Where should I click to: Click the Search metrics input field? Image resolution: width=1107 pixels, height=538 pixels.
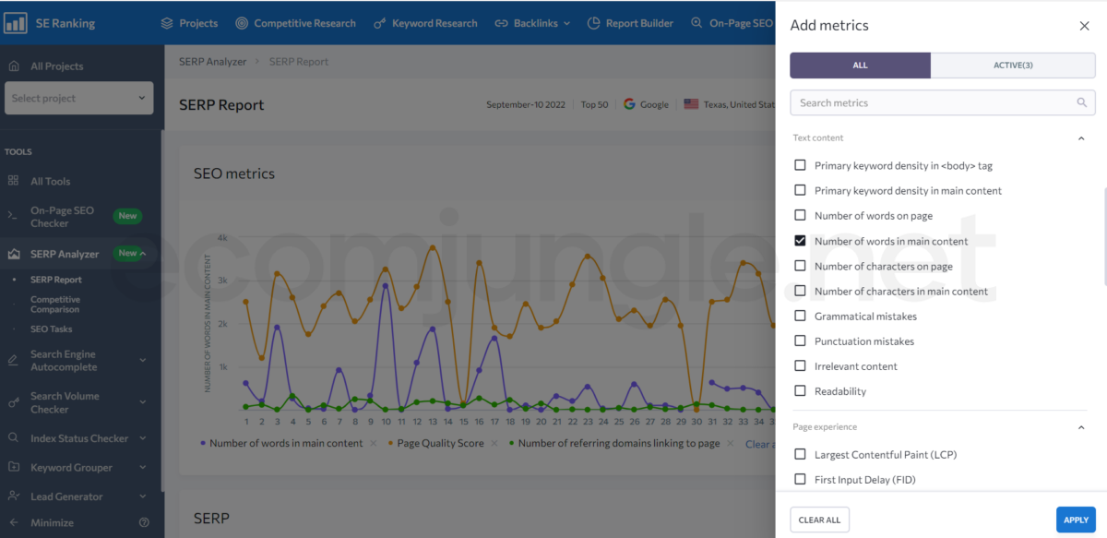(932, 103)
